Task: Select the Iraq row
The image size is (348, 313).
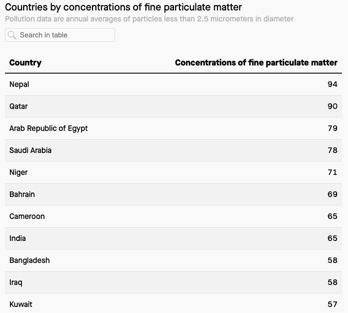Action: 173,282
